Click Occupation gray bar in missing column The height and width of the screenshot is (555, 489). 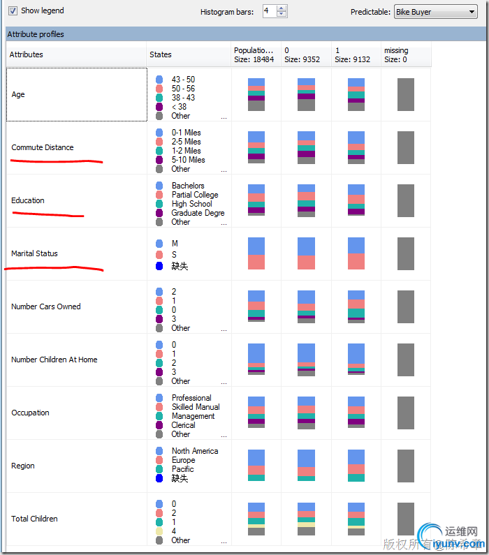coord(406,413)
